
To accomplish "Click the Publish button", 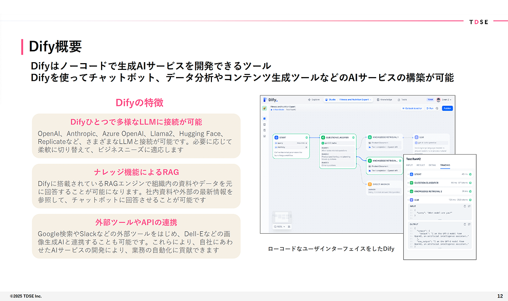I will coord(447,108).
